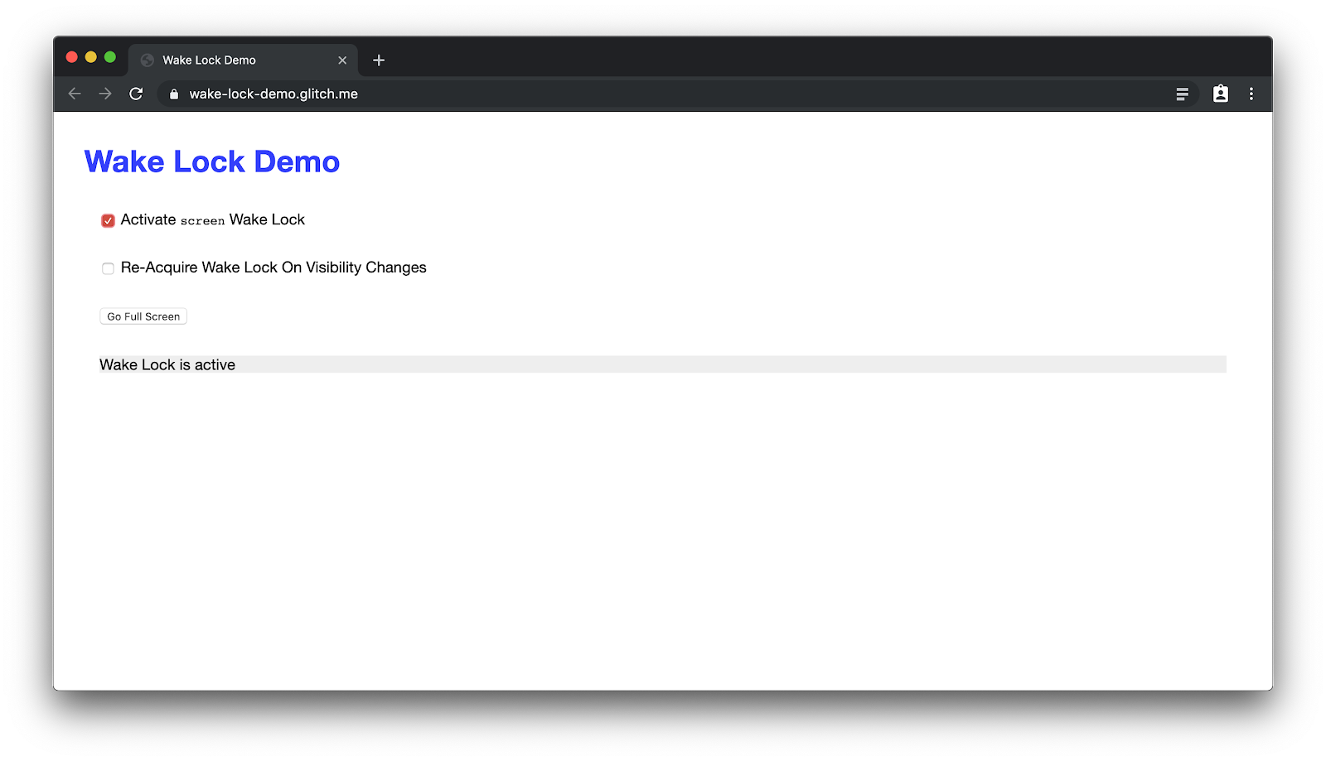
Task: Open the new tab plus button
Action: click(379, 60)
